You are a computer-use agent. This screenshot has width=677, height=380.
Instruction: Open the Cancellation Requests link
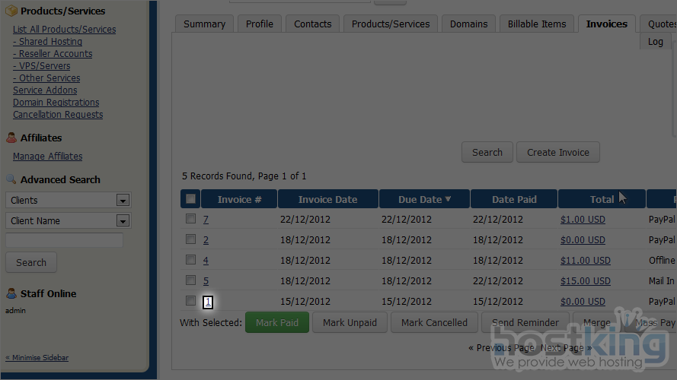58,115
